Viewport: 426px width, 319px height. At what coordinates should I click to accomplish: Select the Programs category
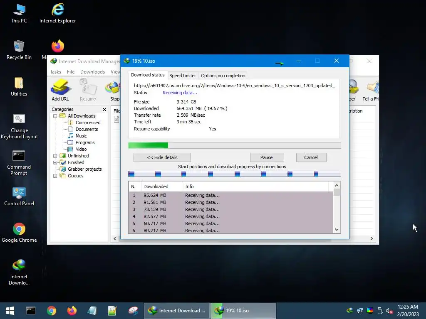(85, 143)
